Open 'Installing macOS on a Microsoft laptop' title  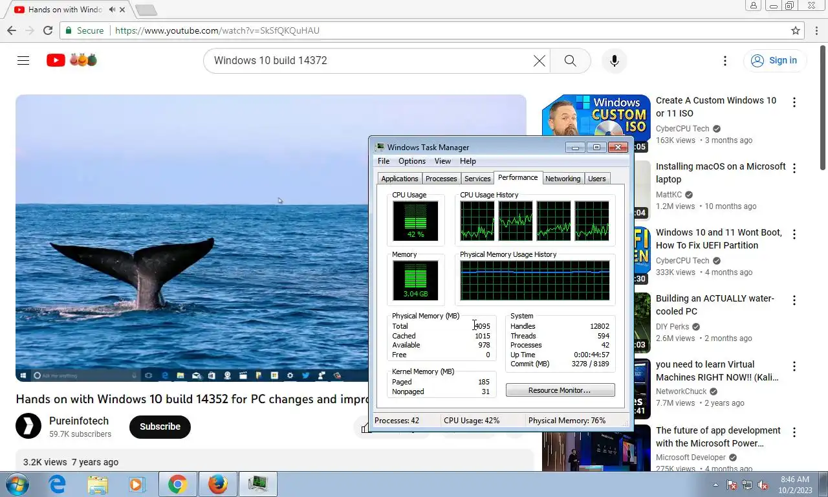pos(721,173)
